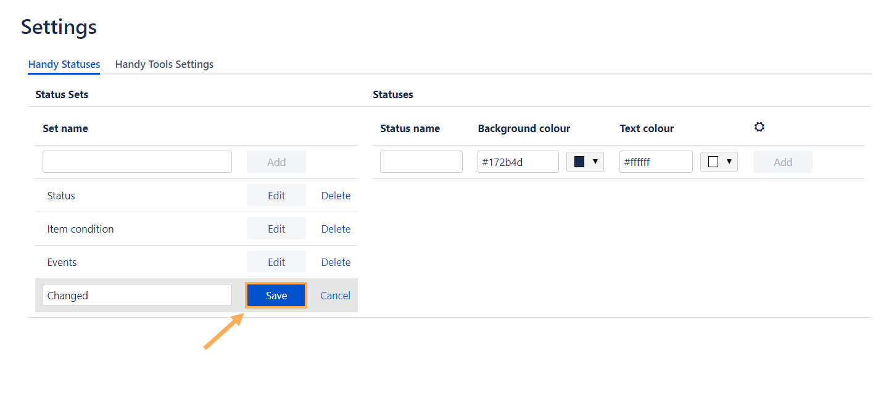Select the Handy Statuses tab
Viewport: 894px width, 398px height.
coord(64,64)
